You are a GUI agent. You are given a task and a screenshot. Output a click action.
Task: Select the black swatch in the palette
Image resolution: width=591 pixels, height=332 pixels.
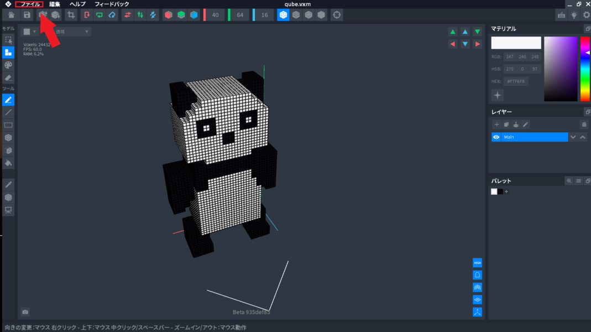(500, 191)
